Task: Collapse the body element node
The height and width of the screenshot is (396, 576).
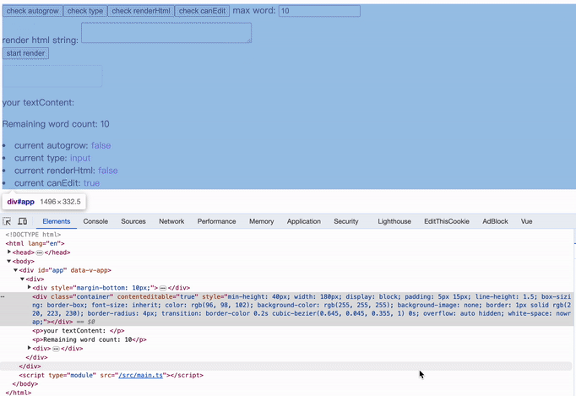Action: tap(9, 261)
